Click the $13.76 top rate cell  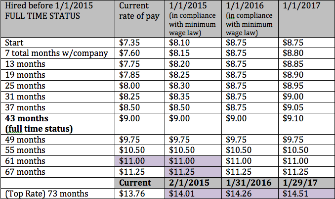140,194
